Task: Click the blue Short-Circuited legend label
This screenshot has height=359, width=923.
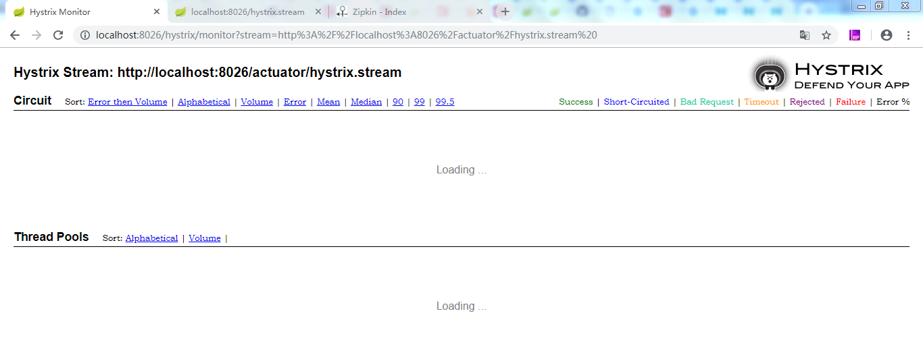Action: point(637,102)
